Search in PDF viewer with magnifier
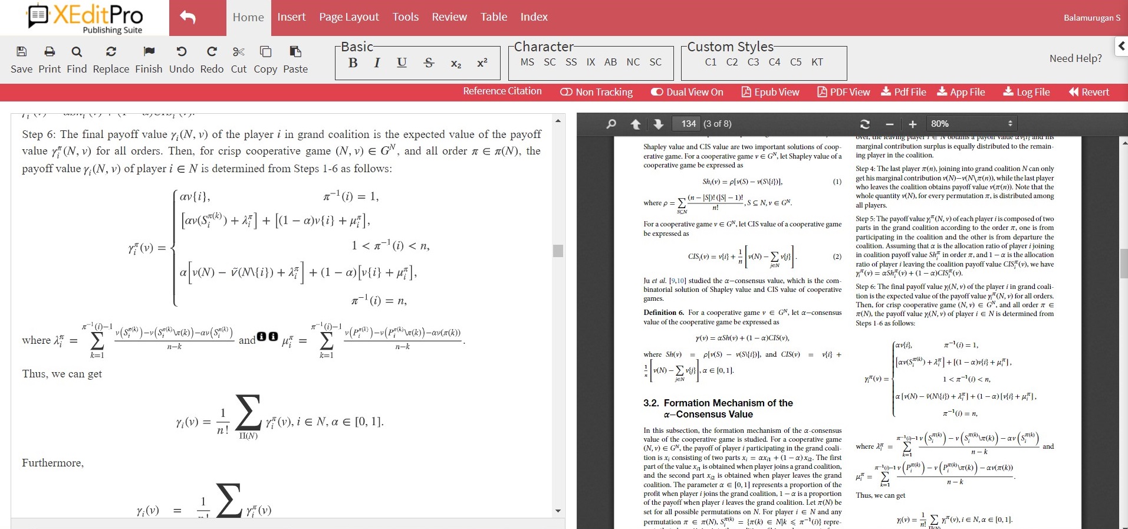The image size is (1128, 529). [611, 124]
